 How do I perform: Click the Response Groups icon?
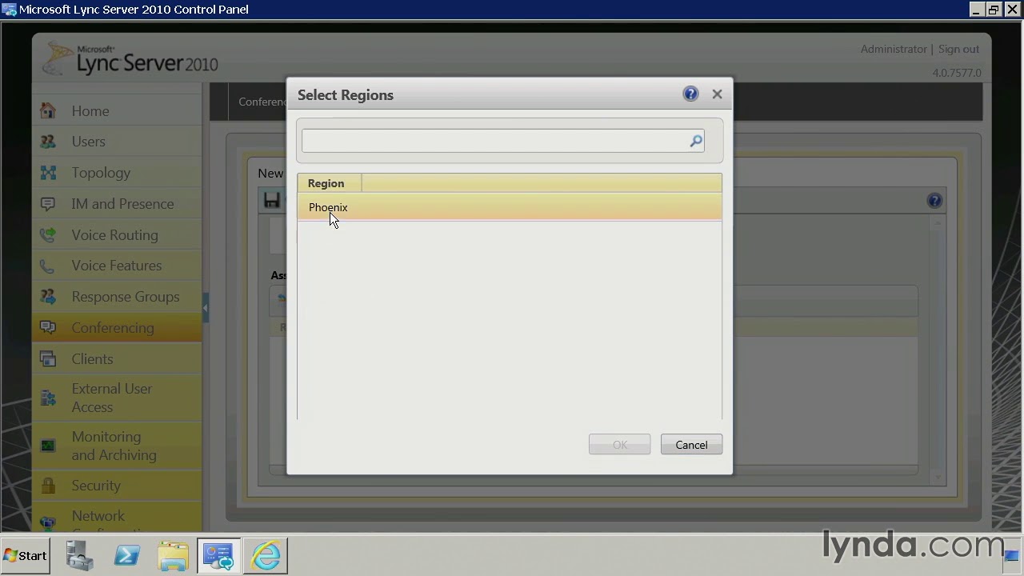(48, 297)
